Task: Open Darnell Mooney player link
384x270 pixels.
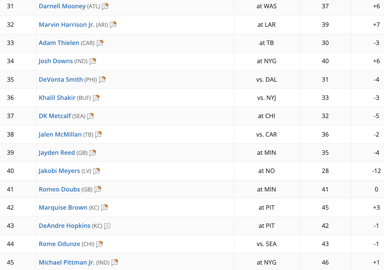Action: 62,6
